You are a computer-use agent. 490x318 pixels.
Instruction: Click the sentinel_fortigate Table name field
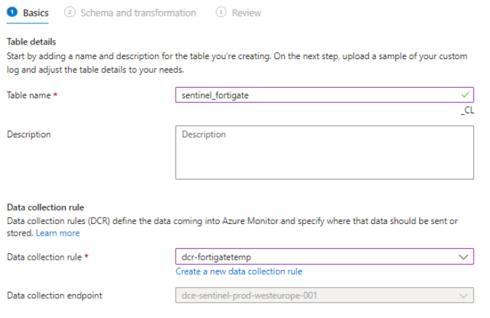tap(316, 95)
